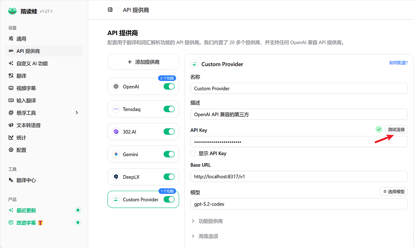Open the 统计 page

pyautogui.click(x=44, y=138)
